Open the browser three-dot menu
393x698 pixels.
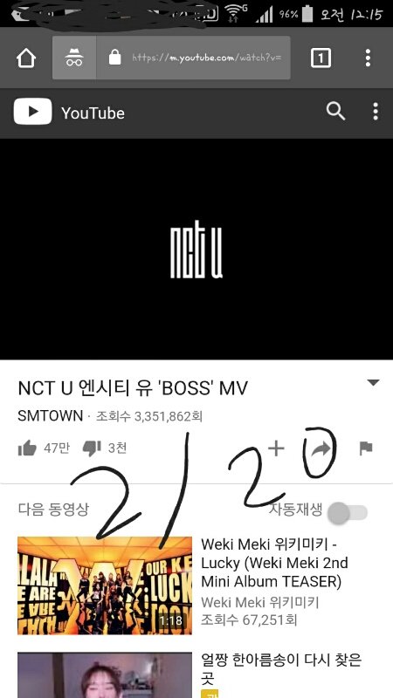368,58
